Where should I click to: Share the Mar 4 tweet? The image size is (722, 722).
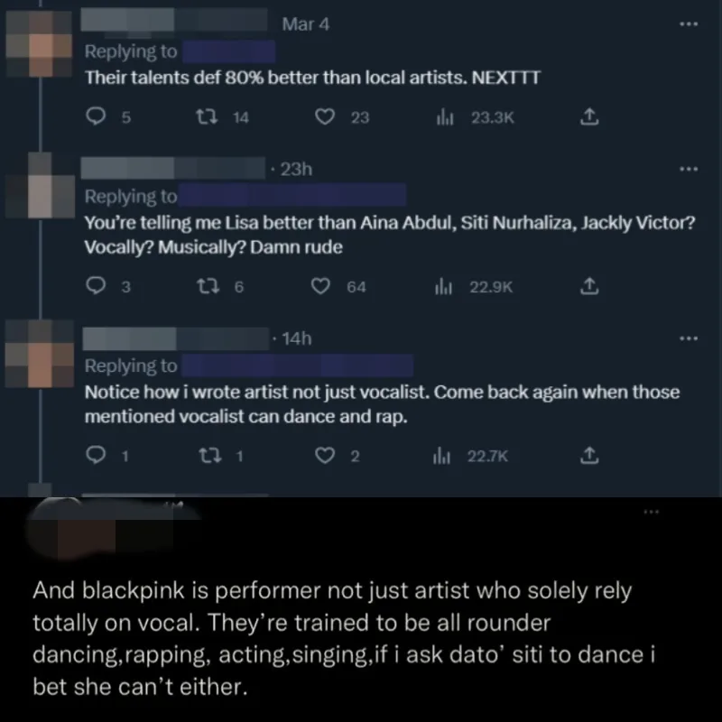[588, 116]
